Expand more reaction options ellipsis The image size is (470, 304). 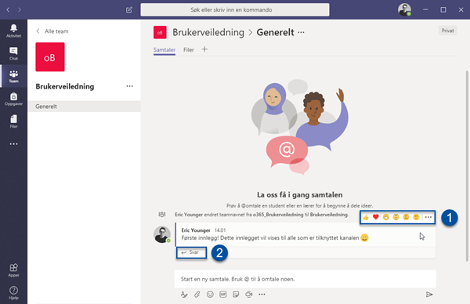click(428, 217)
